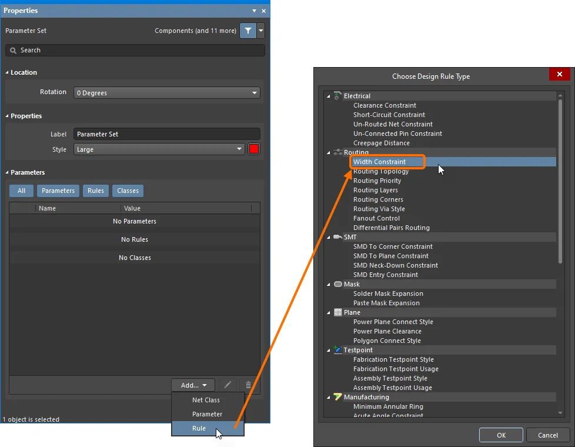
Task: Select Solder Mask Expansion rule
Action: (x=388, y=293)
